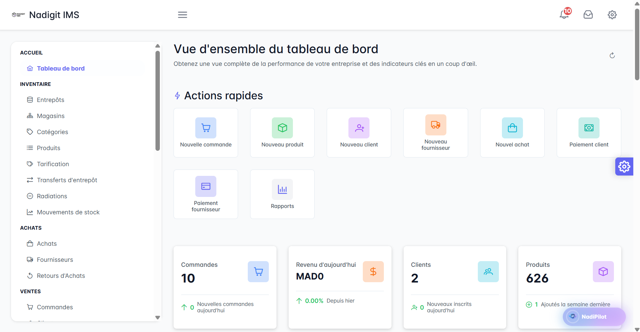
Task: Click Nouveaux inscrits aujourd'hui text
Action: [449, 307]
